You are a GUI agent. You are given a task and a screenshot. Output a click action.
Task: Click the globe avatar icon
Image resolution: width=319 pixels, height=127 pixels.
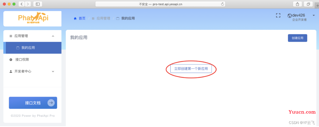click(x=289, y=16)
